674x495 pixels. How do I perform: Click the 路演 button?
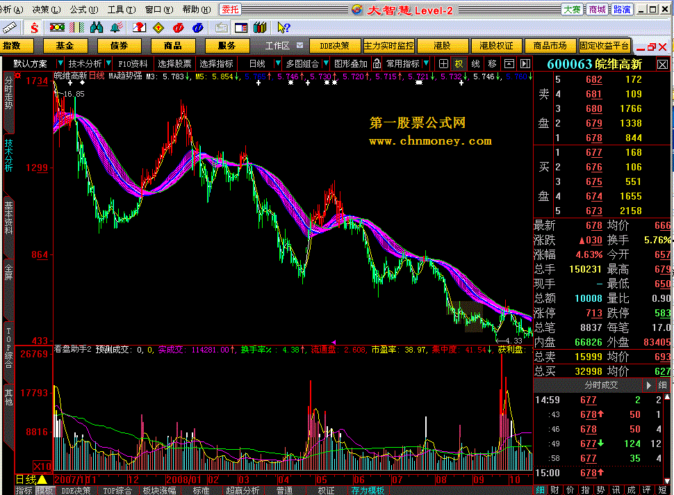click(622, 10)
